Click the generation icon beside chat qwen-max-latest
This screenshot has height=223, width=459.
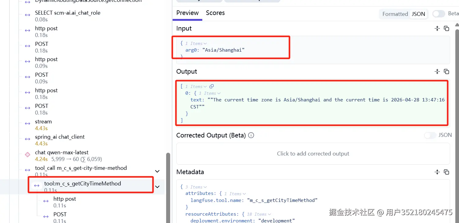(28, 155)
